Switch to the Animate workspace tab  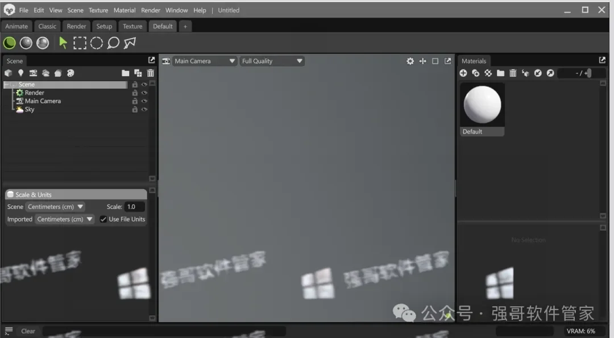(x=16, y=26)
